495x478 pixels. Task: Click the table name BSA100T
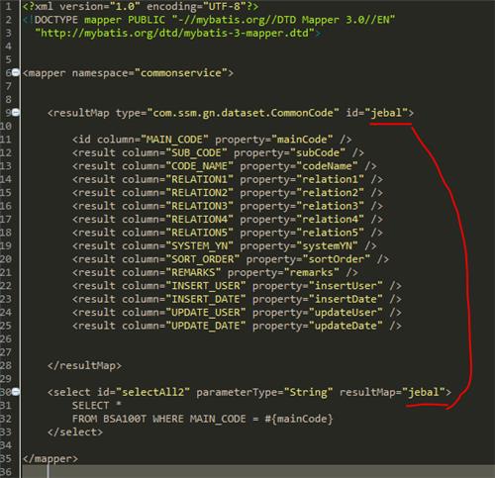pos(125,419)
